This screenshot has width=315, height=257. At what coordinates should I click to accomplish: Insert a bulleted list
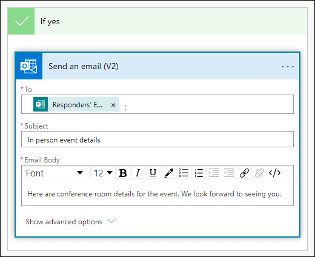point(184,173)
